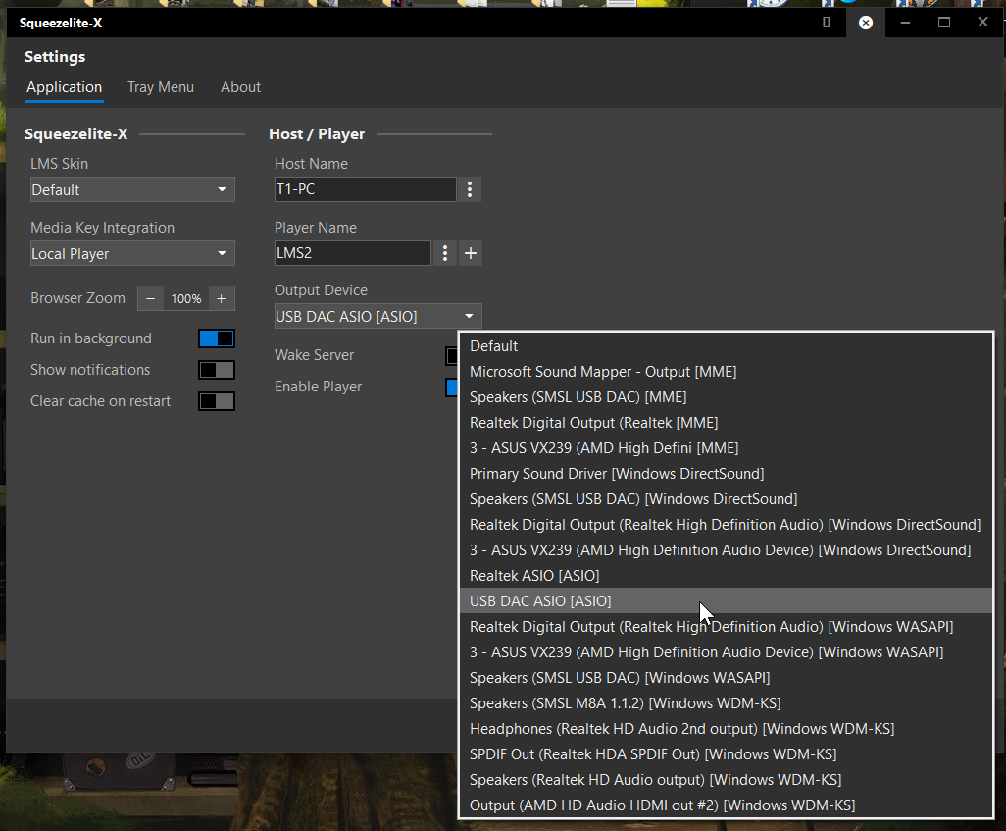This screenshot has height=831, width=1006.
Task: Select SPDIF Out (Realtek HDA SPDIF Out)
Action: pyautogui.click(x=726, y=753)
